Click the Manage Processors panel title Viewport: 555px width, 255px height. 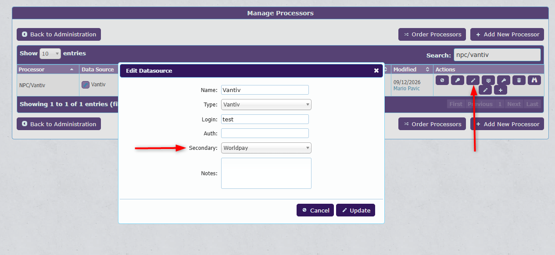coord(280,13)
